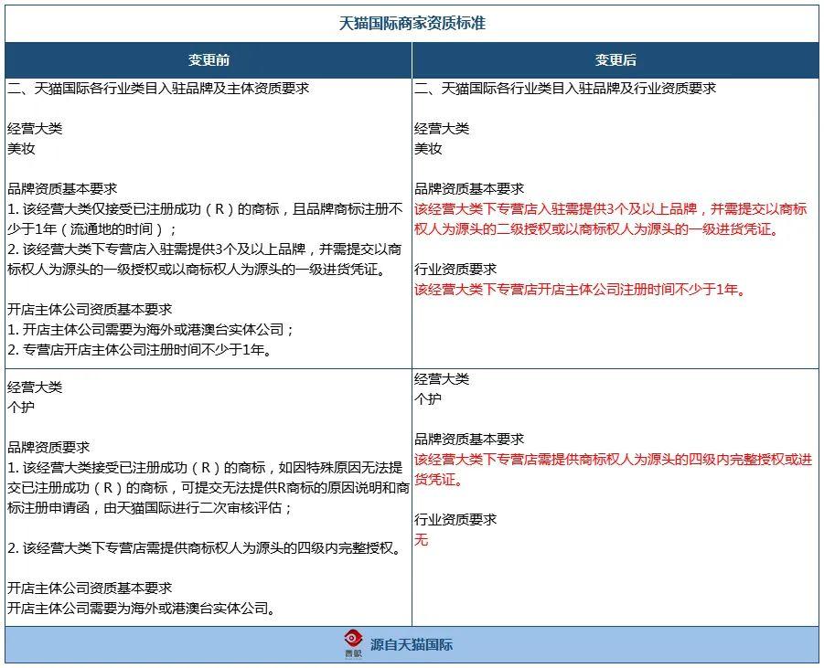Click 品牌资质要求 in the 个护 变更前 cell
This screenshot has height=668, width=824.
(x=48, y=448)
